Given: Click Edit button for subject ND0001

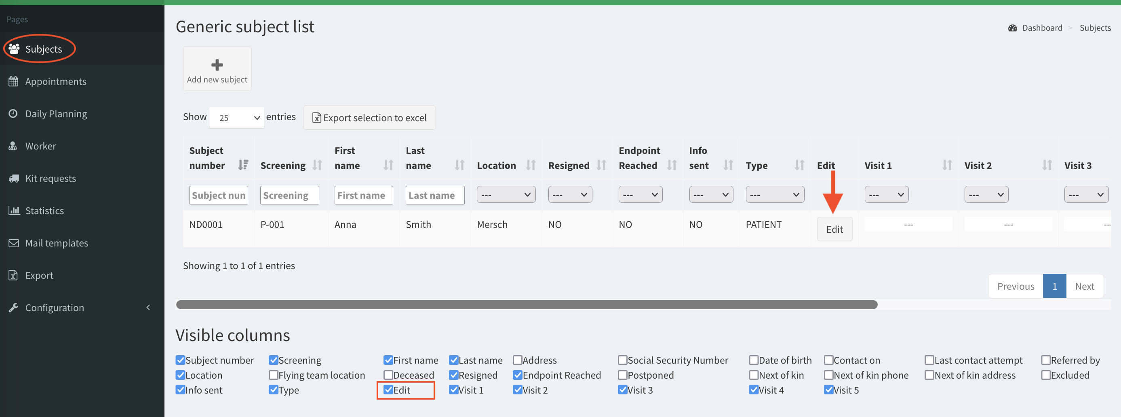Looking at the screenshot, I should 834,230.
